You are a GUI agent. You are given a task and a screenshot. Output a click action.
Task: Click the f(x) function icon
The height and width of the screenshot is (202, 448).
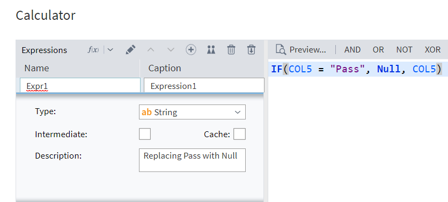tap(93, 50)
